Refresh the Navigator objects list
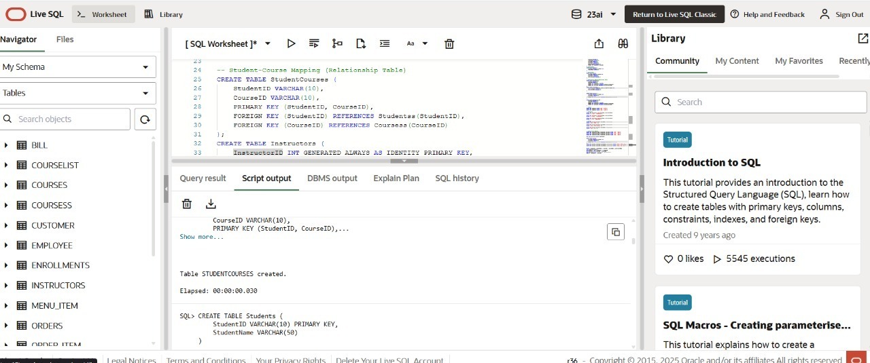The width and height of the screenshot is (870, 363). (x=145, y=119)
